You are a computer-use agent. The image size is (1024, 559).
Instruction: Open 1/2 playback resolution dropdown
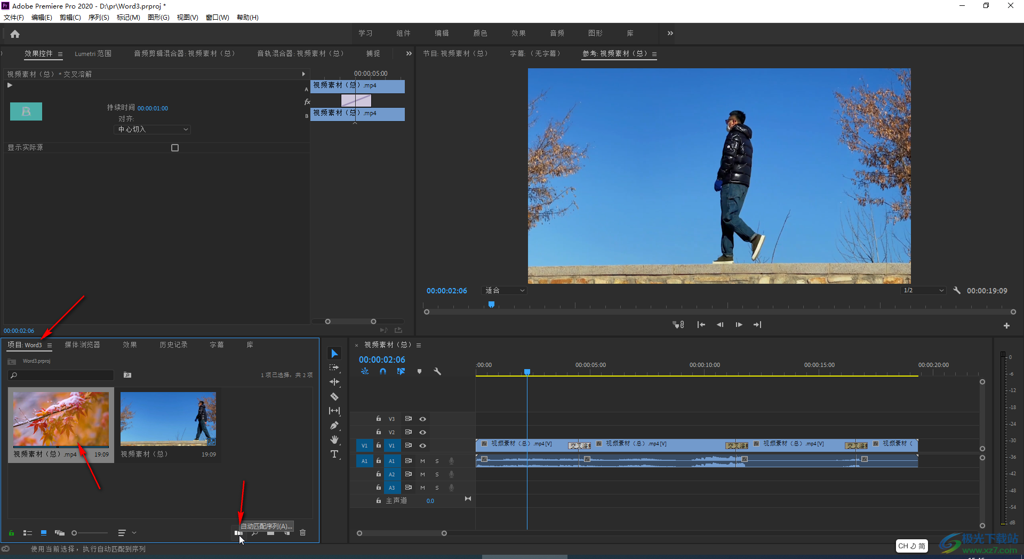(923, 291)
